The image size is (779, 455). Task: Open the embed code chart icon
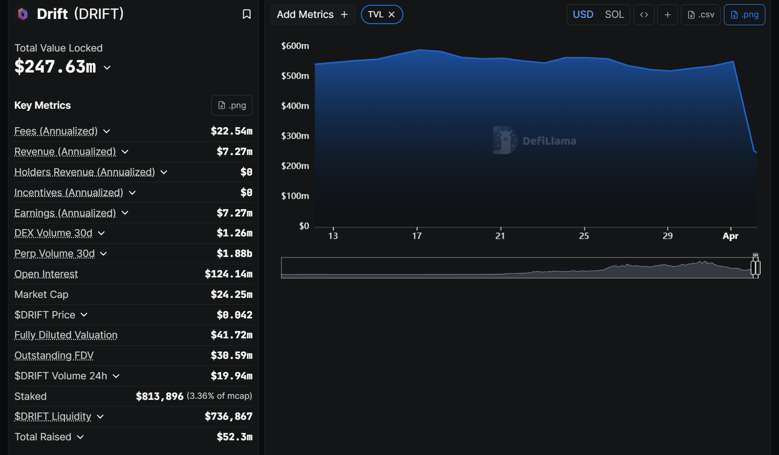643,15
